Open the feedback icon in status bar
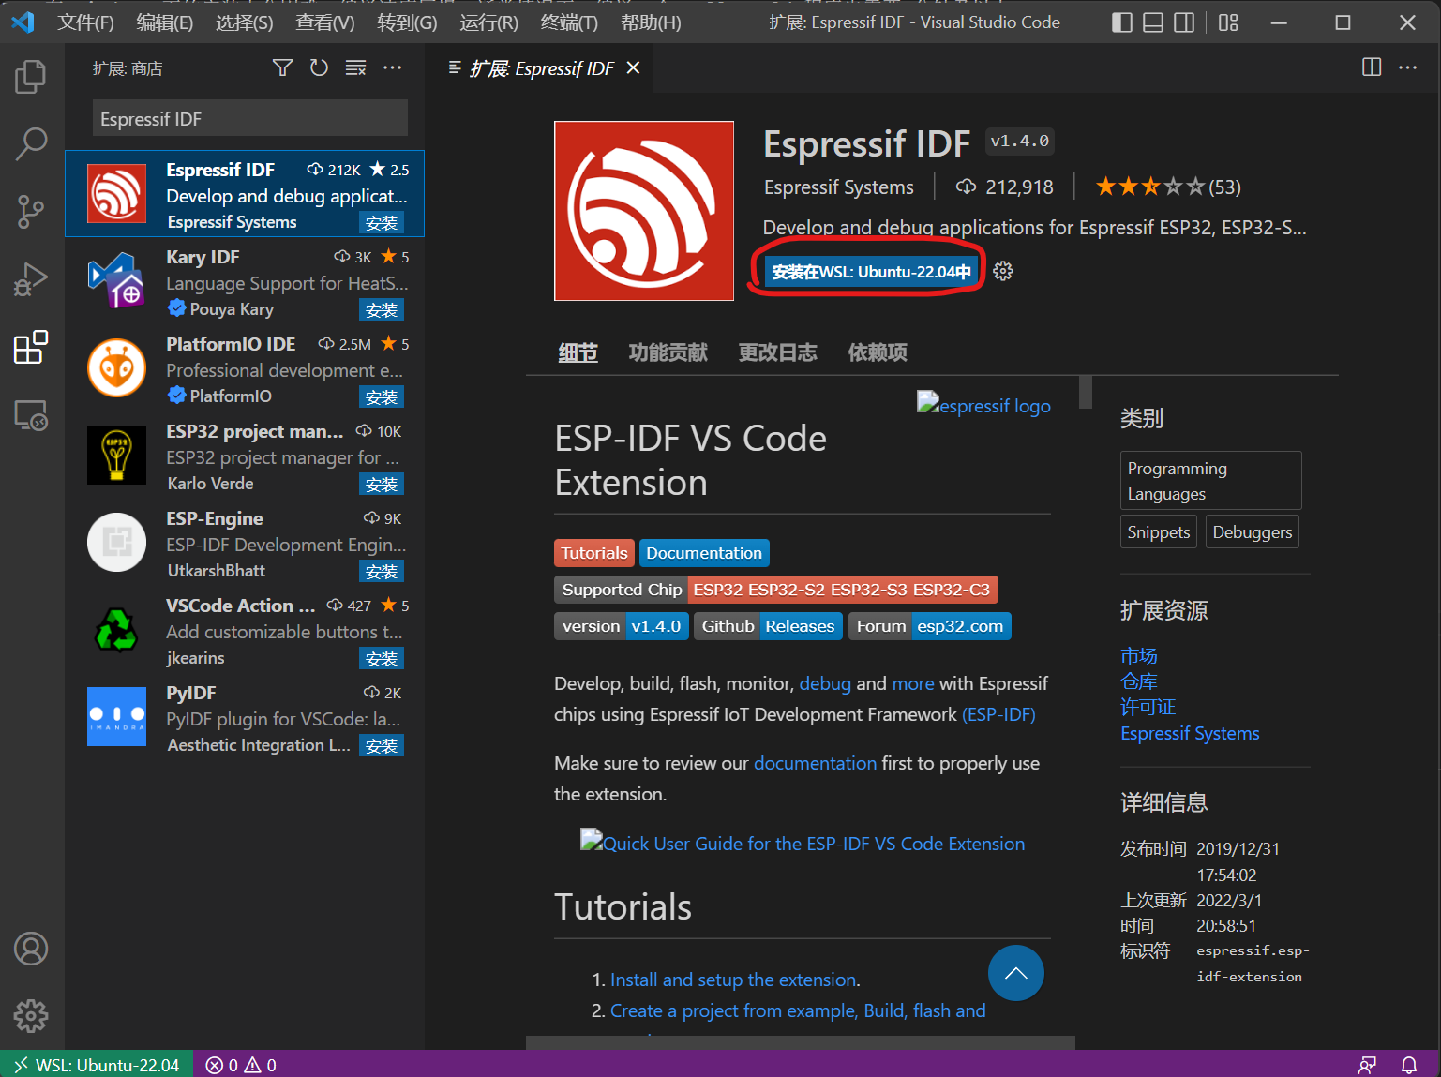1441x1077 pixels. point(1367,1065)
